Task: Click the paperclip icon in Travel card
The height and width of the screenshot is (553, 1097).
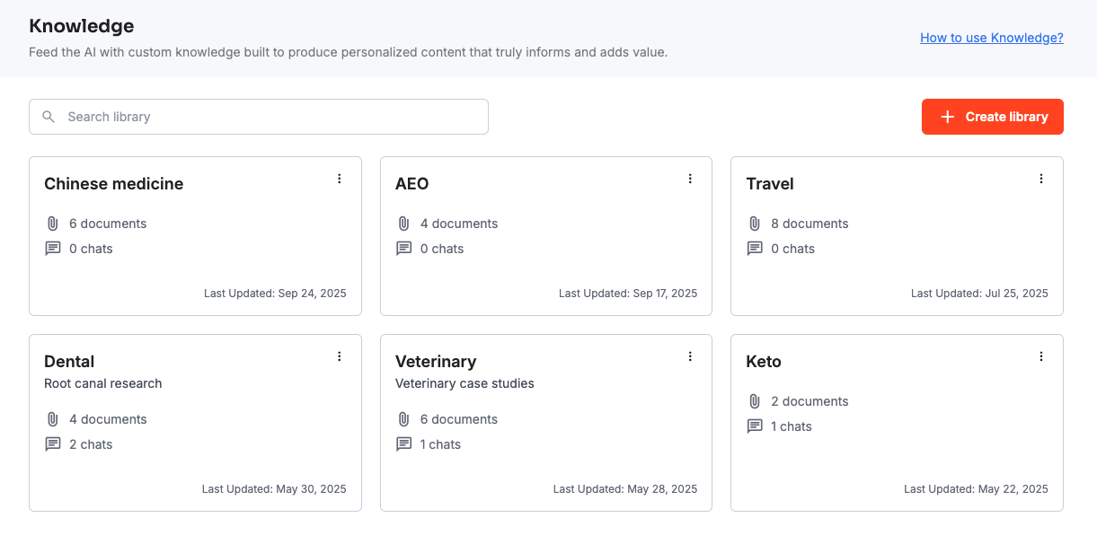Action: (x=755, y=224)
